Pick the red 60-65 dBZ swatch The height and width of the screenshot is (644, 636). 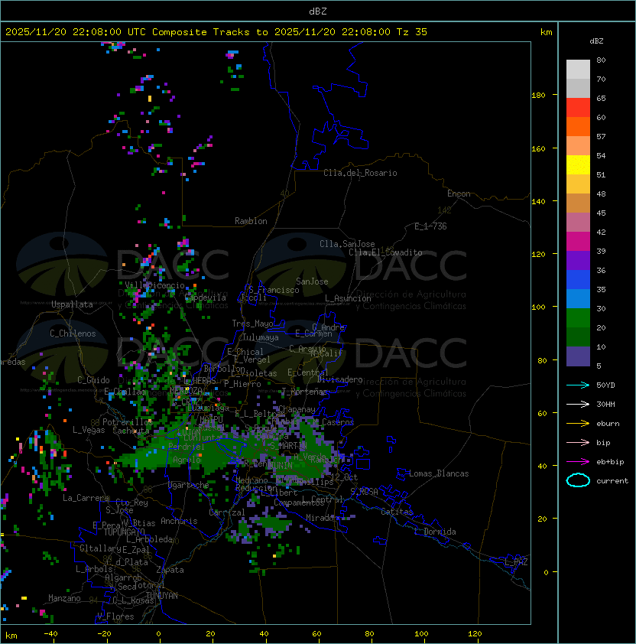(x=578, y=108)
